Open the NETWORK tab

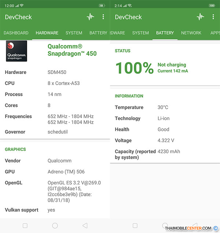click(x=191, y=33)
